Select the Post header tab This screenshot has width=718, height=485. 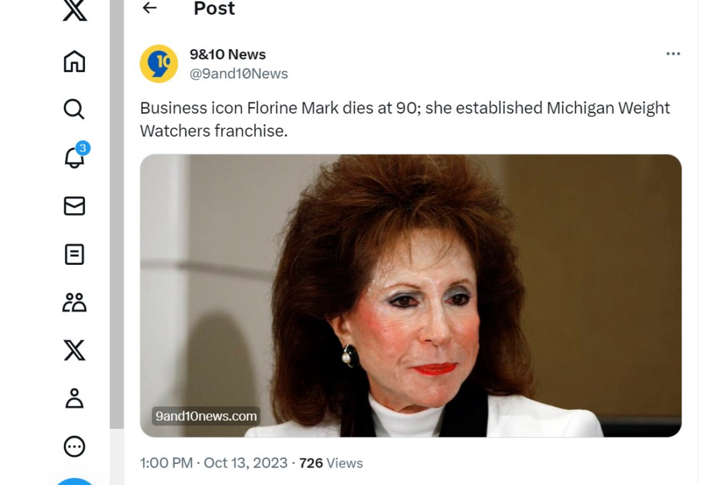tap(214, 9)
